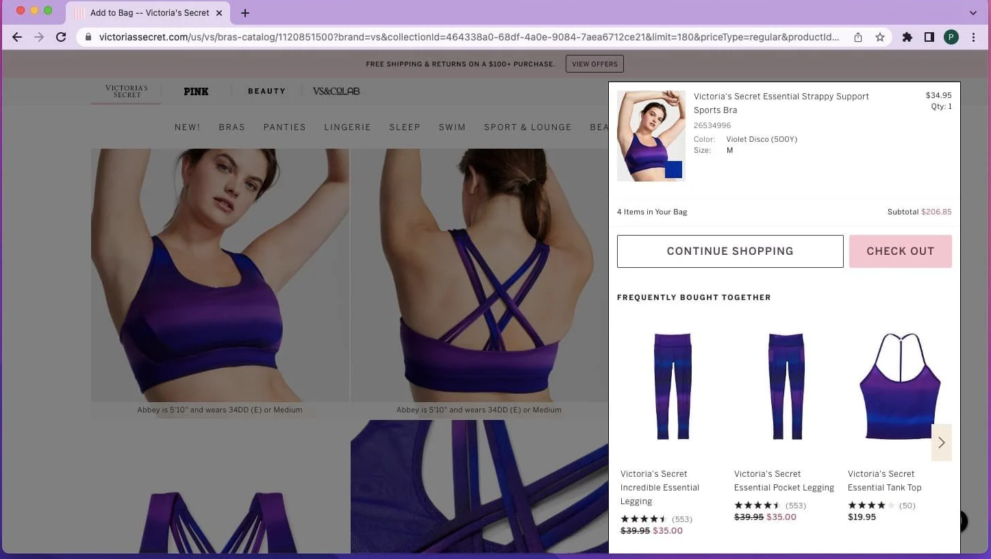Click the browser back arrow

point(17,37)
